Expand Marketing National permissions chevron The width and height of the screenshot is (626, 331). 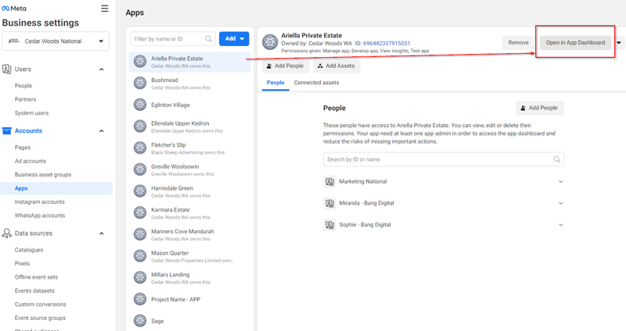click(x=560, y=182)
